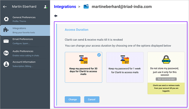
Task: Go back using the dark arrow below Integrations
Action: click(56, 16)
